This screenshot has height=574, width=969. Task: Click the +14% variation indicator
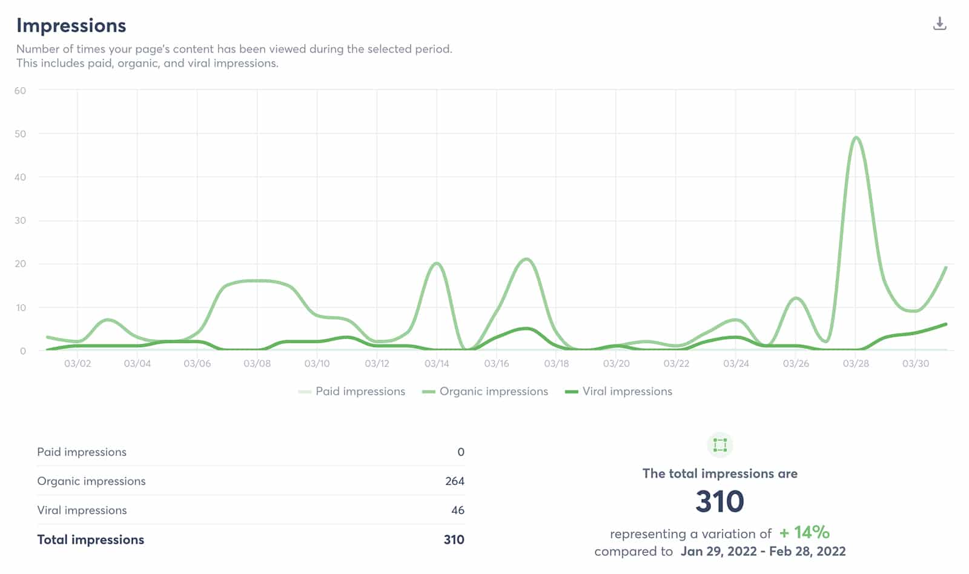pos(804,533)
